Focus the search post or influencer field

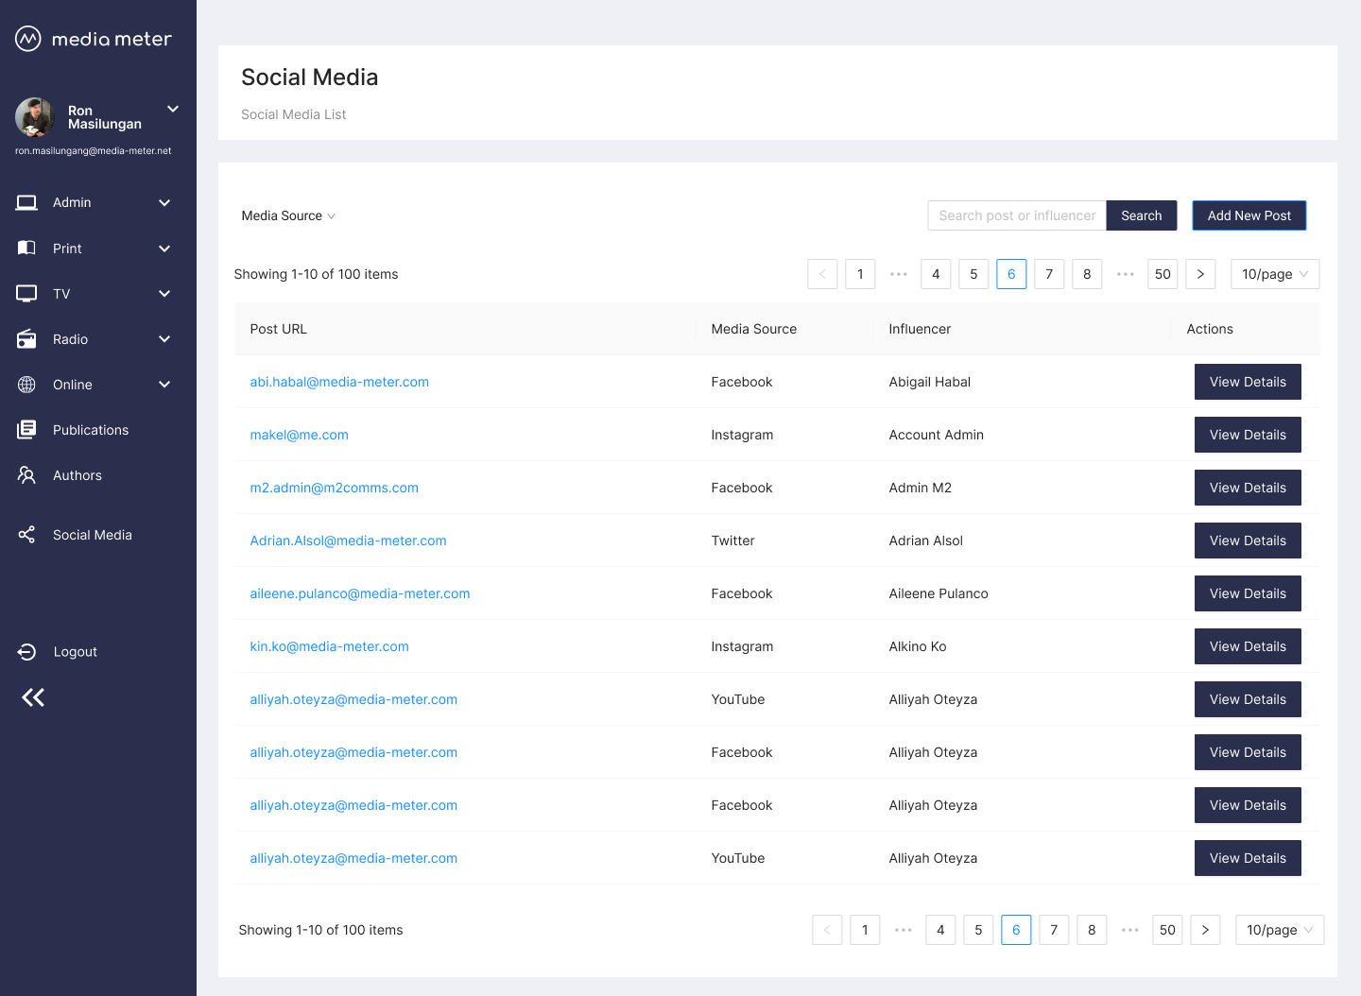[1017, 215]
